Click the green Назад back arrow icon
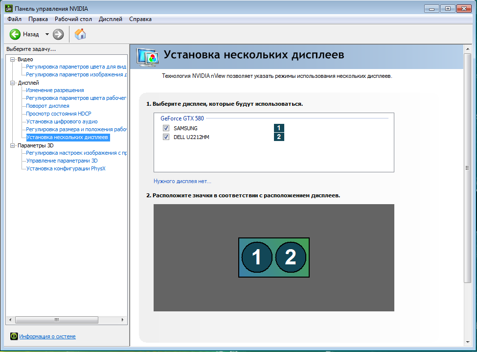This screenshot has width=477, height=352. pos(14,34)
